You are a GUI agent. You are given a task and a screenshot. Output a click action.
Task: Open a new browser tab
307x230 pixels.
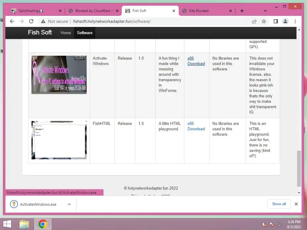[x=242, y=11]
